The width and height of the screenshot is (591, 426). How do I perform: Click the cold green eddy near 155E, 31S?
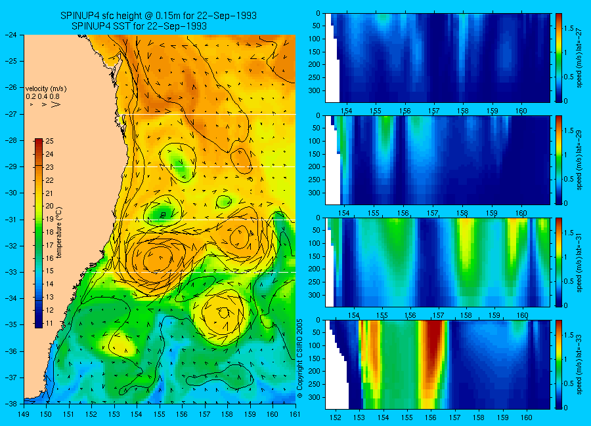point(162,214)
